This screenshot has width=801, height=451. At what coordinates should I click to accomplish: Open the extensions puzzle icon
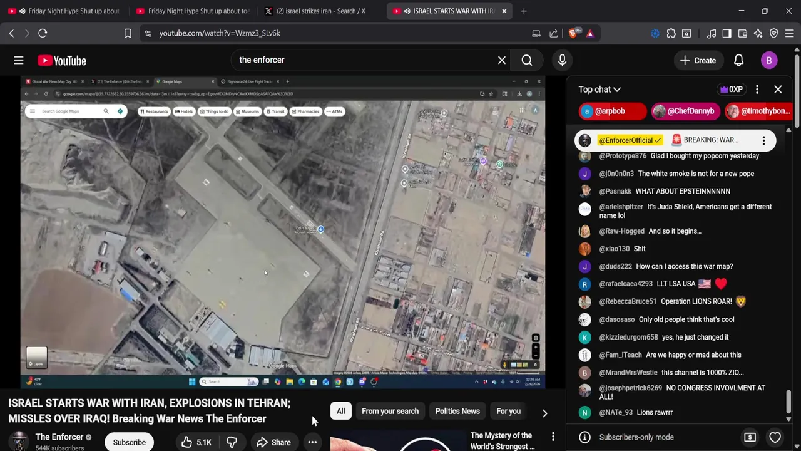point(671,33)
